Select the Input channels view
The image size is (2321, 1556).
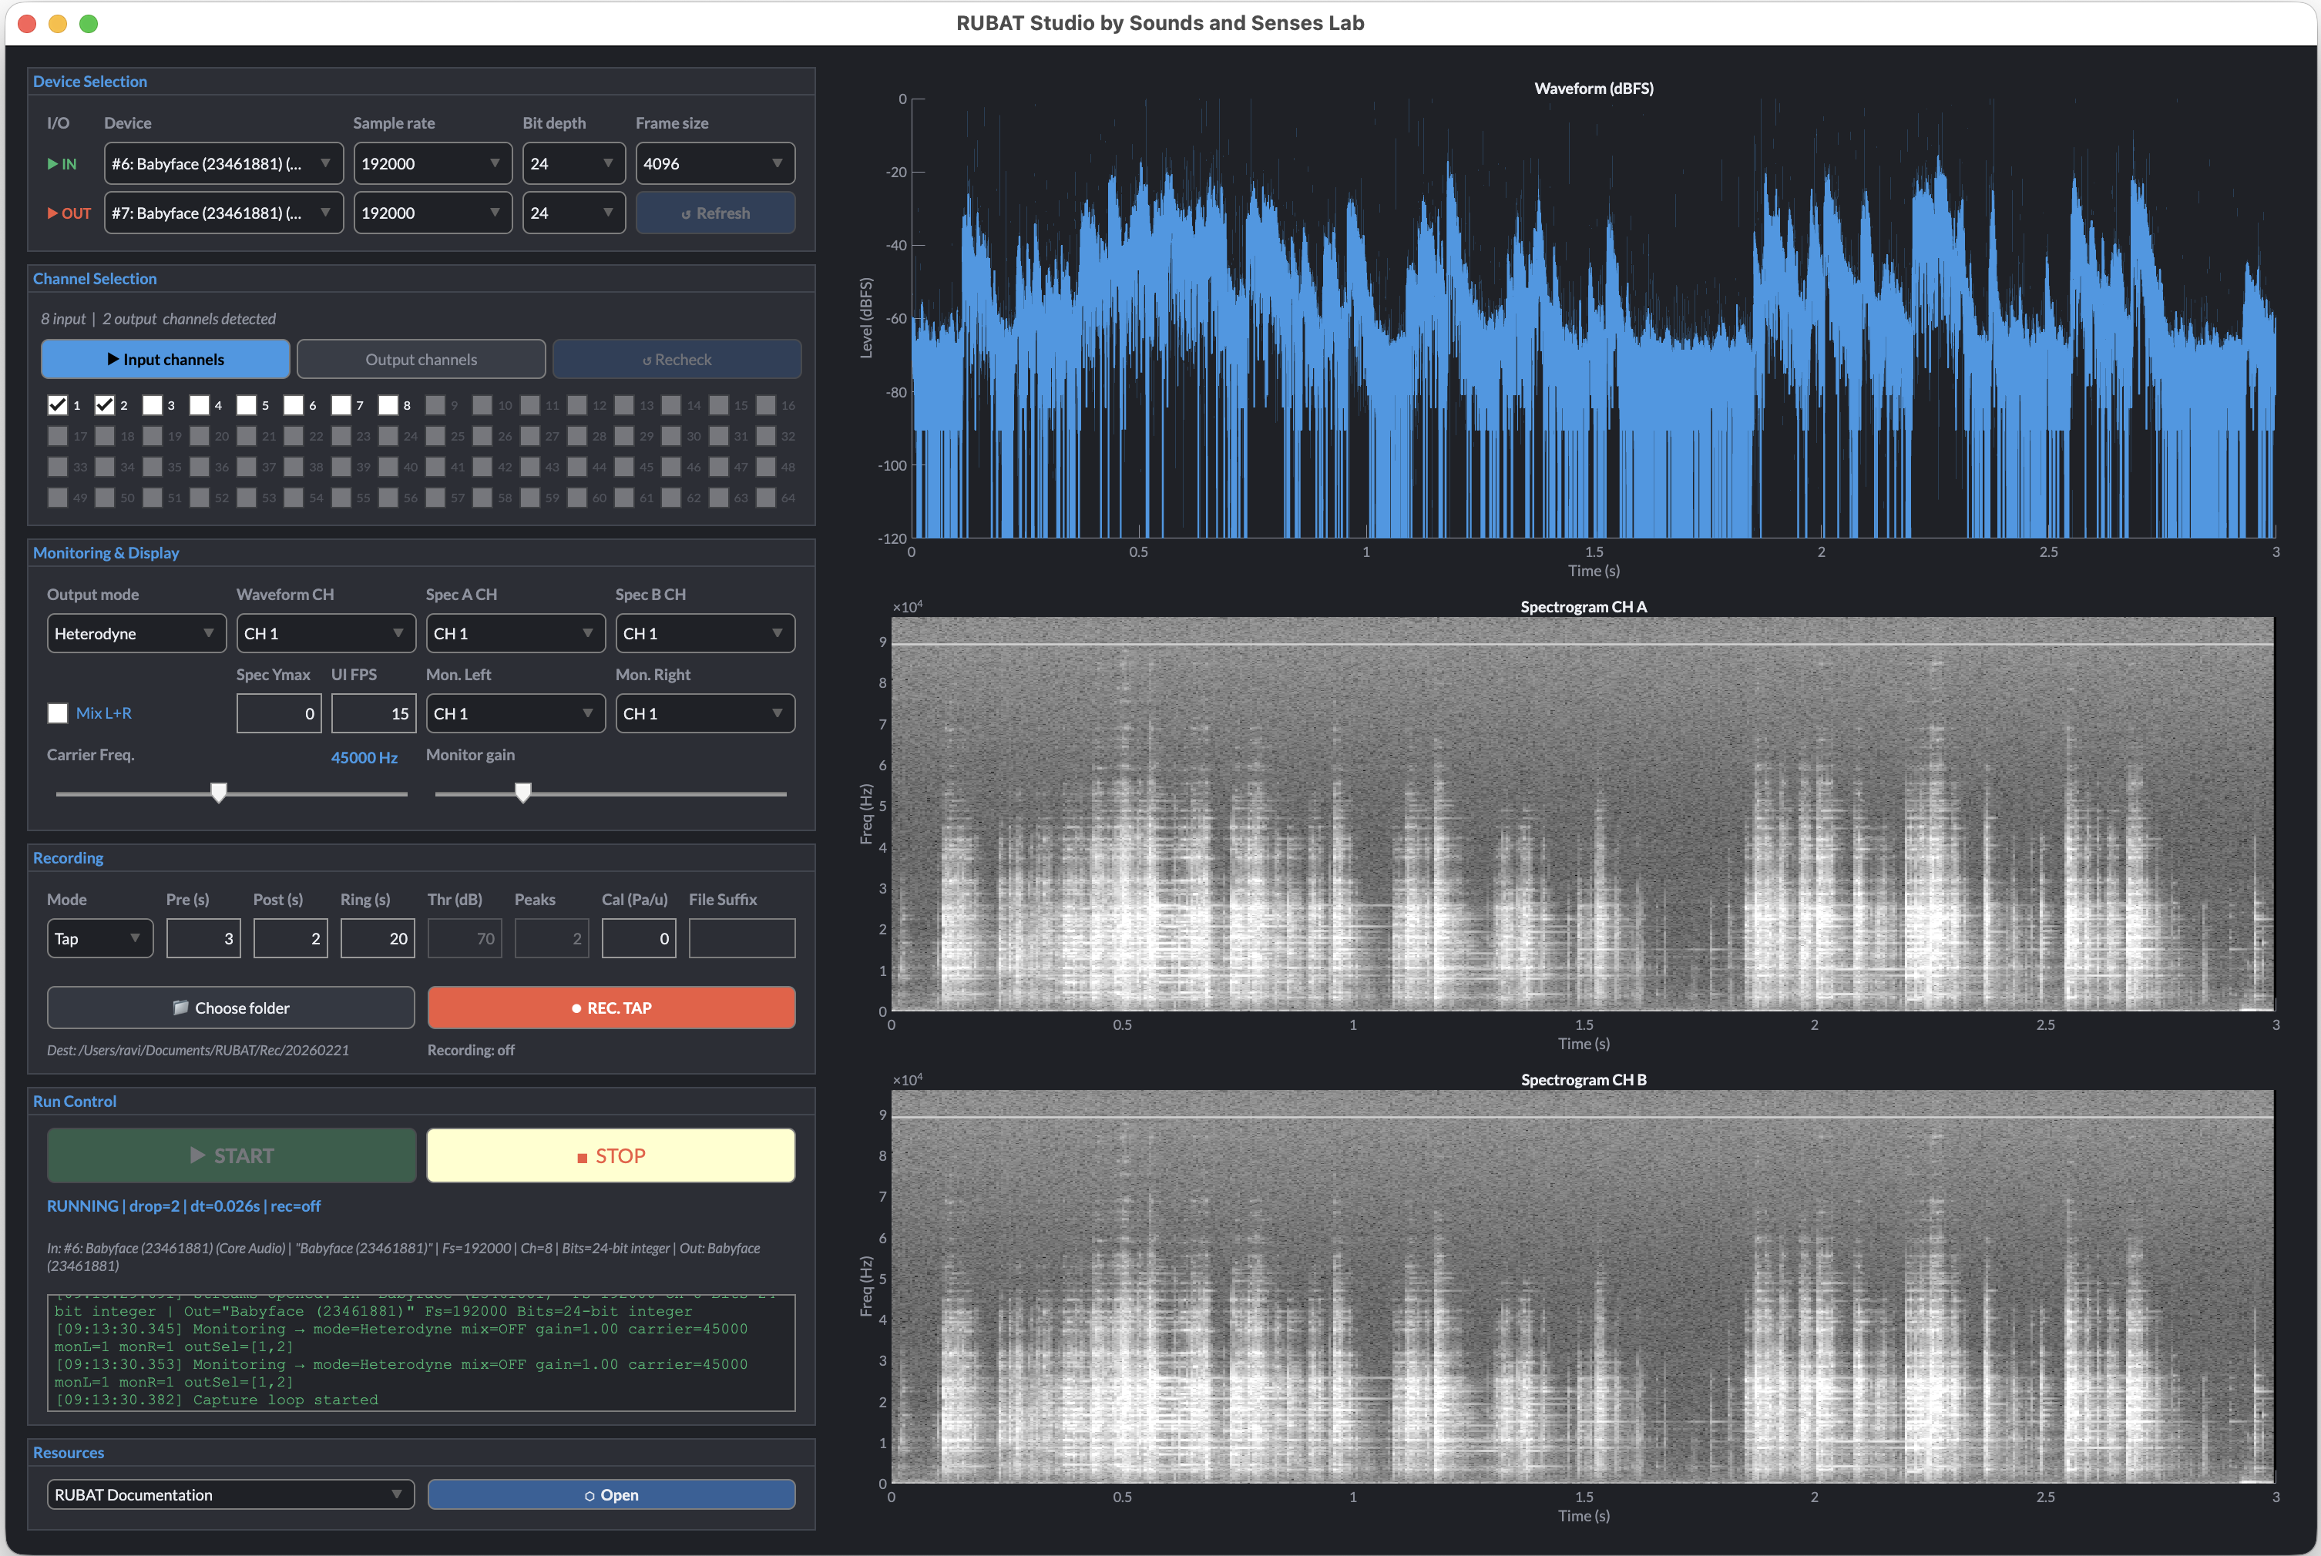point(165,358)
